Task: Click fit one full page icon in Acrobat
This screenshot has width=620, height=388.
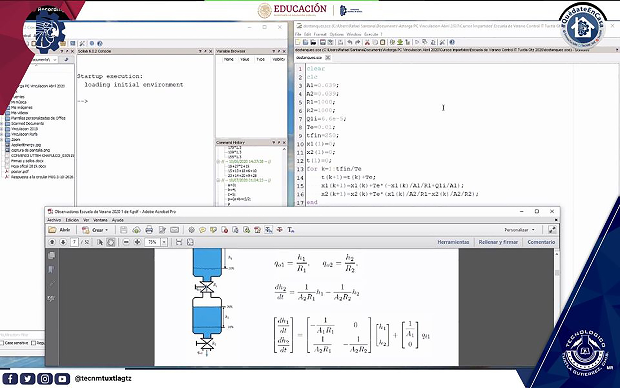Action: pyautogui.click(x=190, y=242)
